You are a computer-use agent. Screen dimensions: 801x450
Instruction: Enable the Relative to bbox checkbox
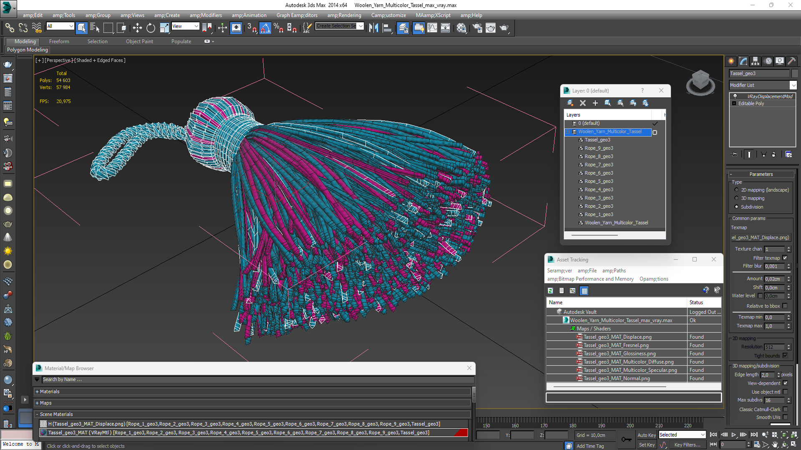coord(785,306)
